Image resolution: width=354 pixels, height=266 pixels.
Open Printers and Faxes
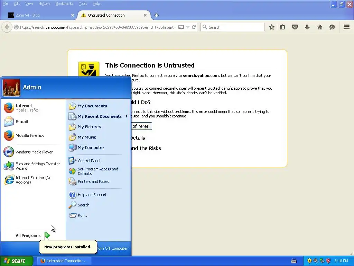[x=99, y=181]
